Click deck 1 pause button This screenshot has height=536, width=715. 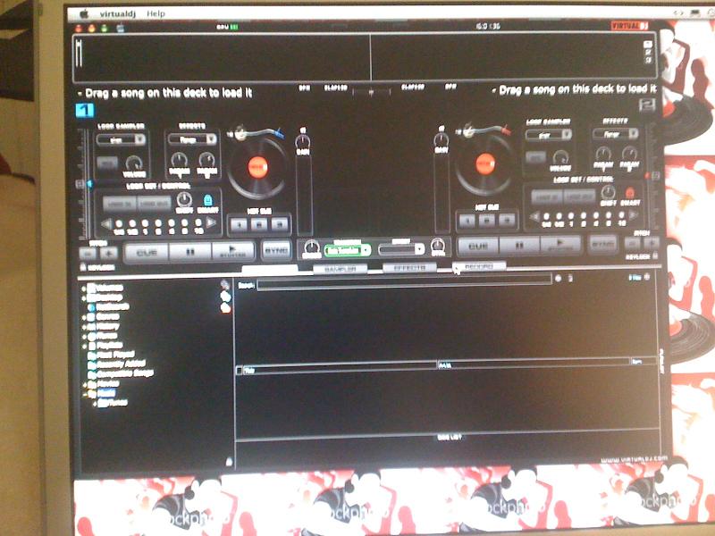tap(190, 252)
